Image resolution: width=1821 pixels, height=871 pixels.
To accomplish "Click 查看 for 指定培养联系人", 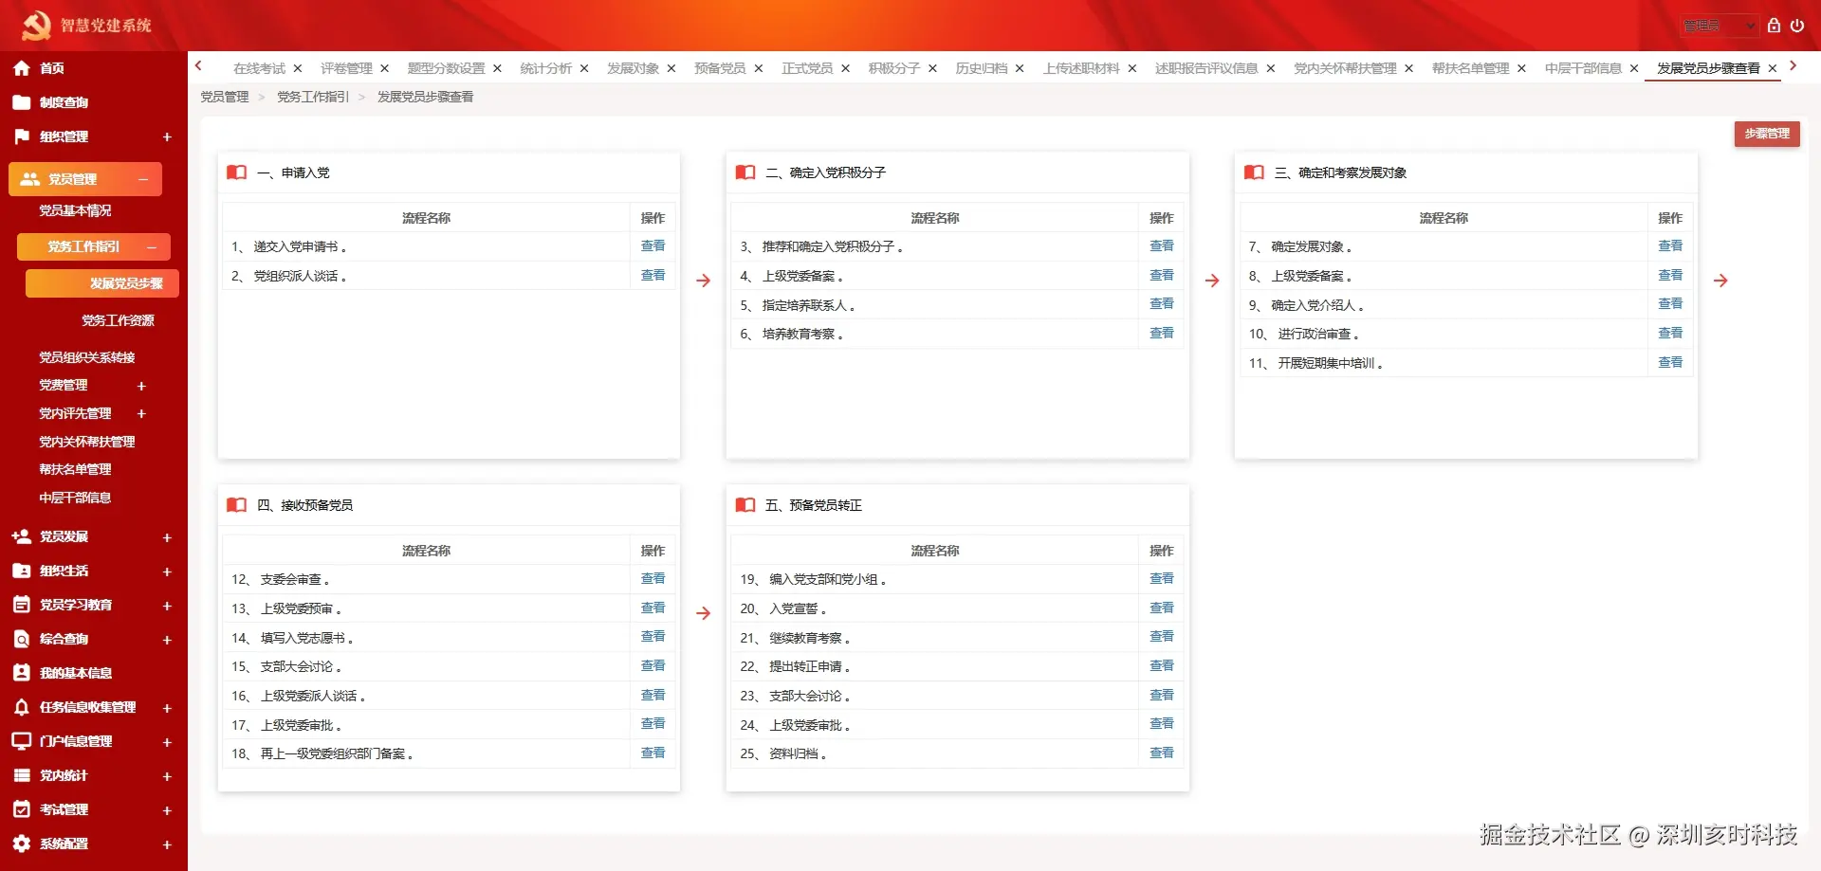I will point(1162,303).
